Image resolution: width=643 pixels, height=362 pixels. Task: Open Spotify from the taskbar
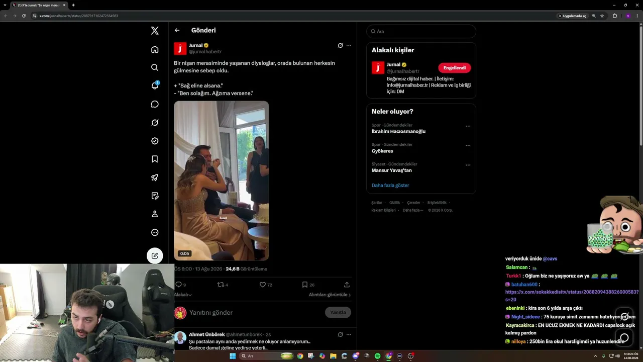coord(377,356)
